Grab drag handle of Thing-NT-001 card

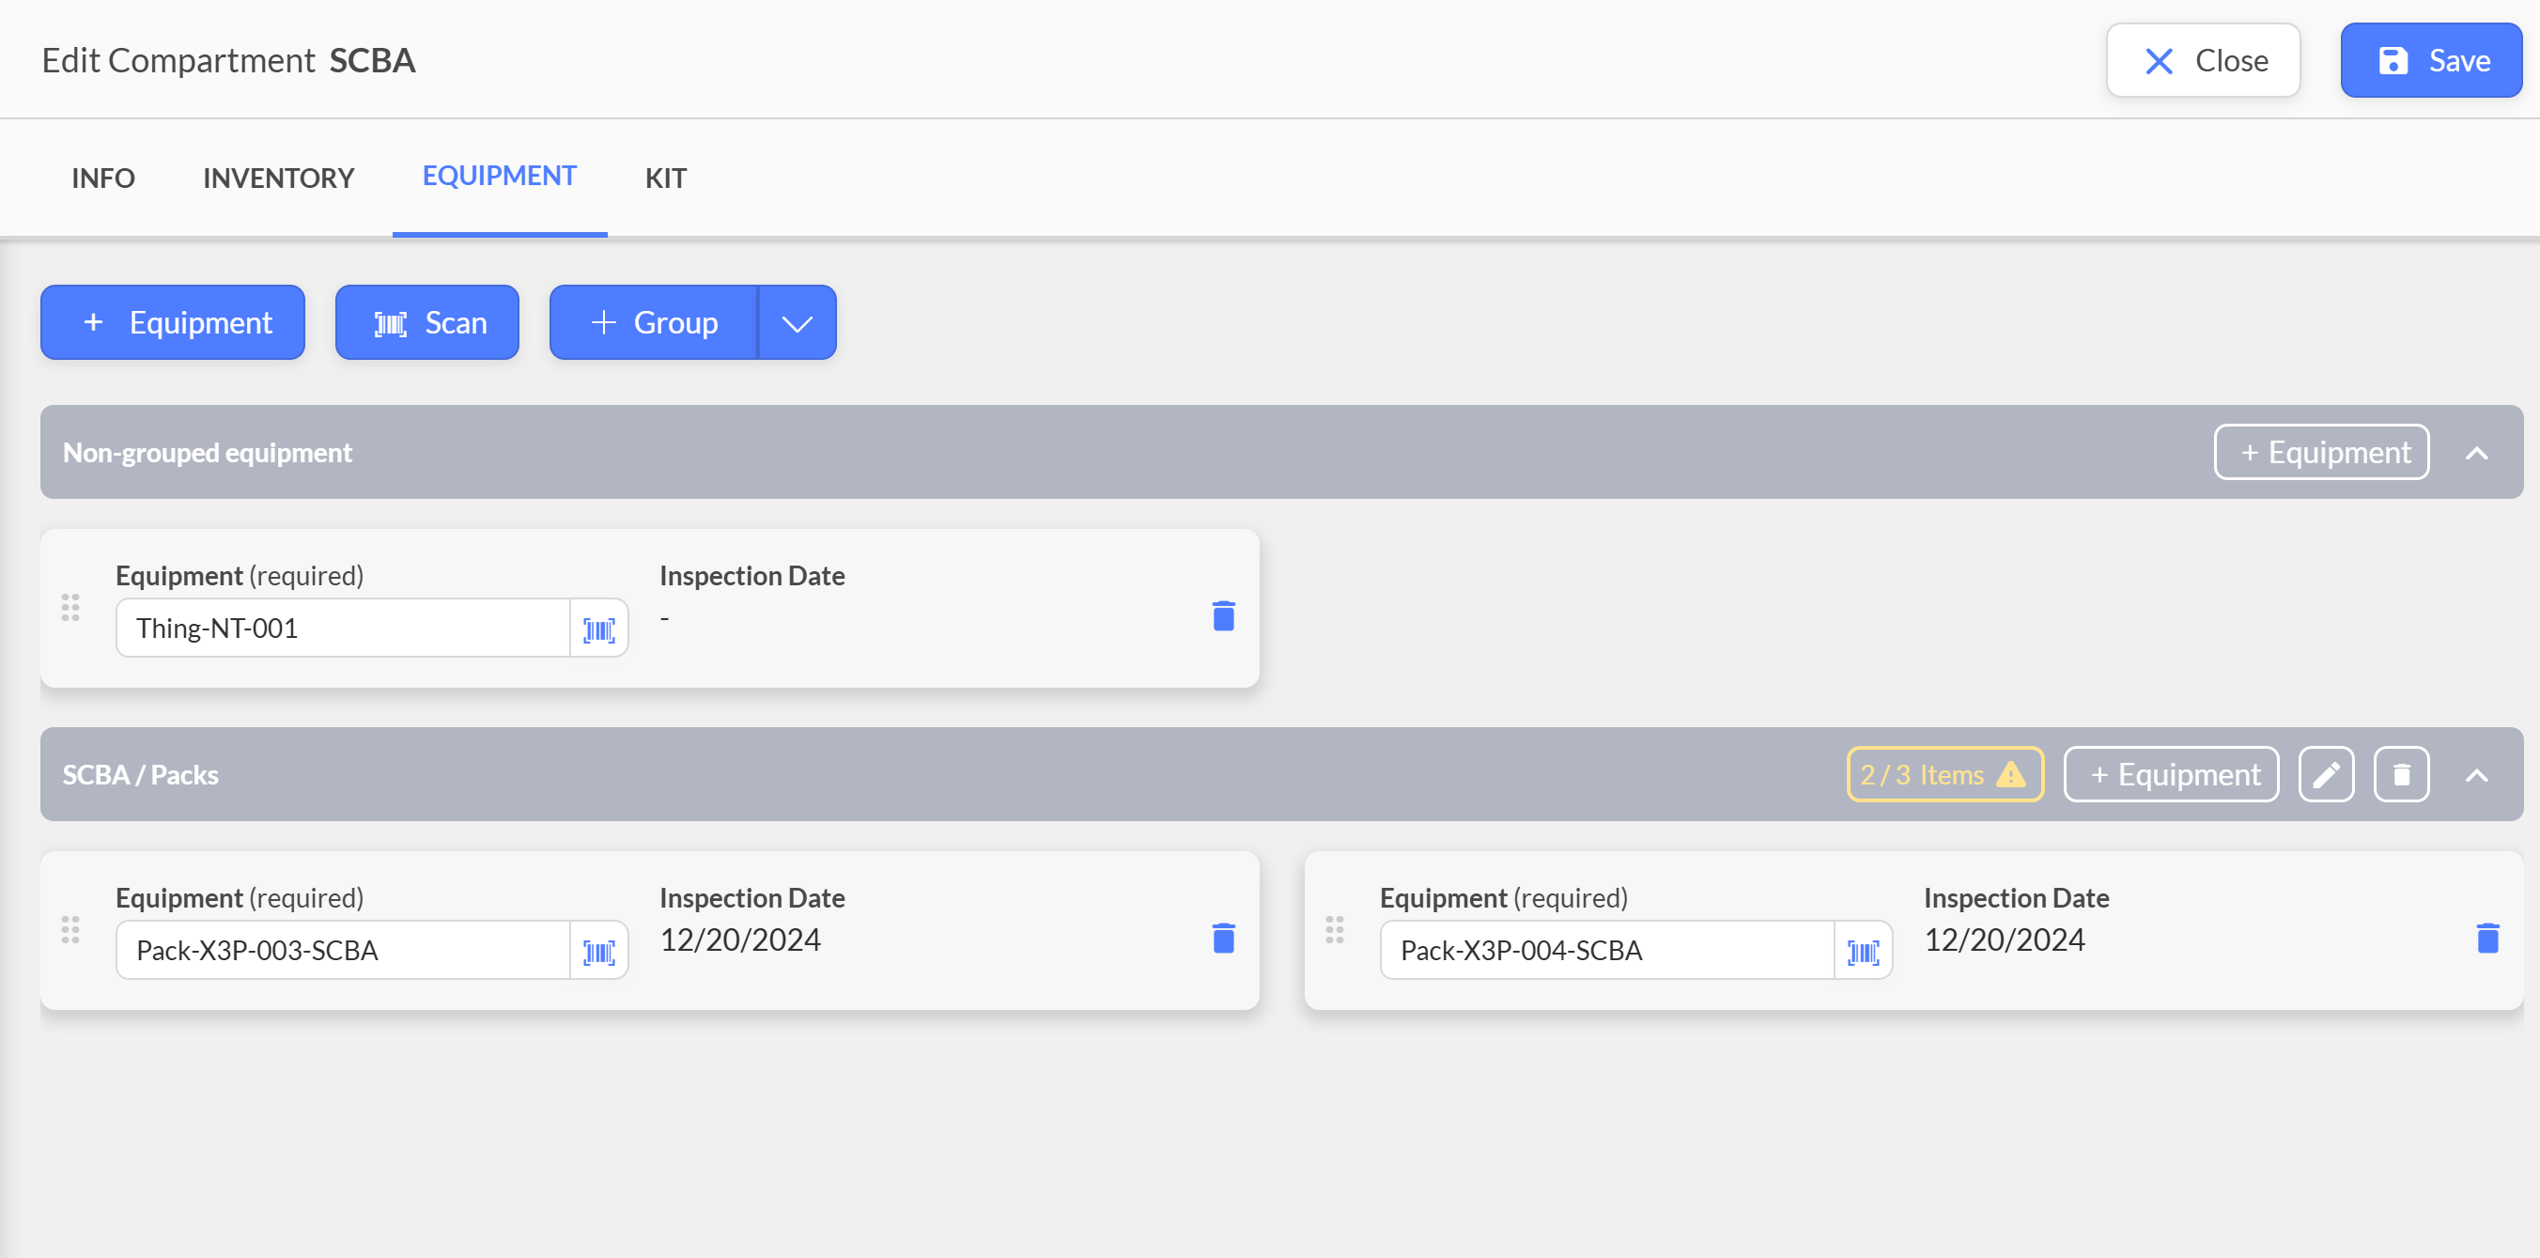coord(70,607)
